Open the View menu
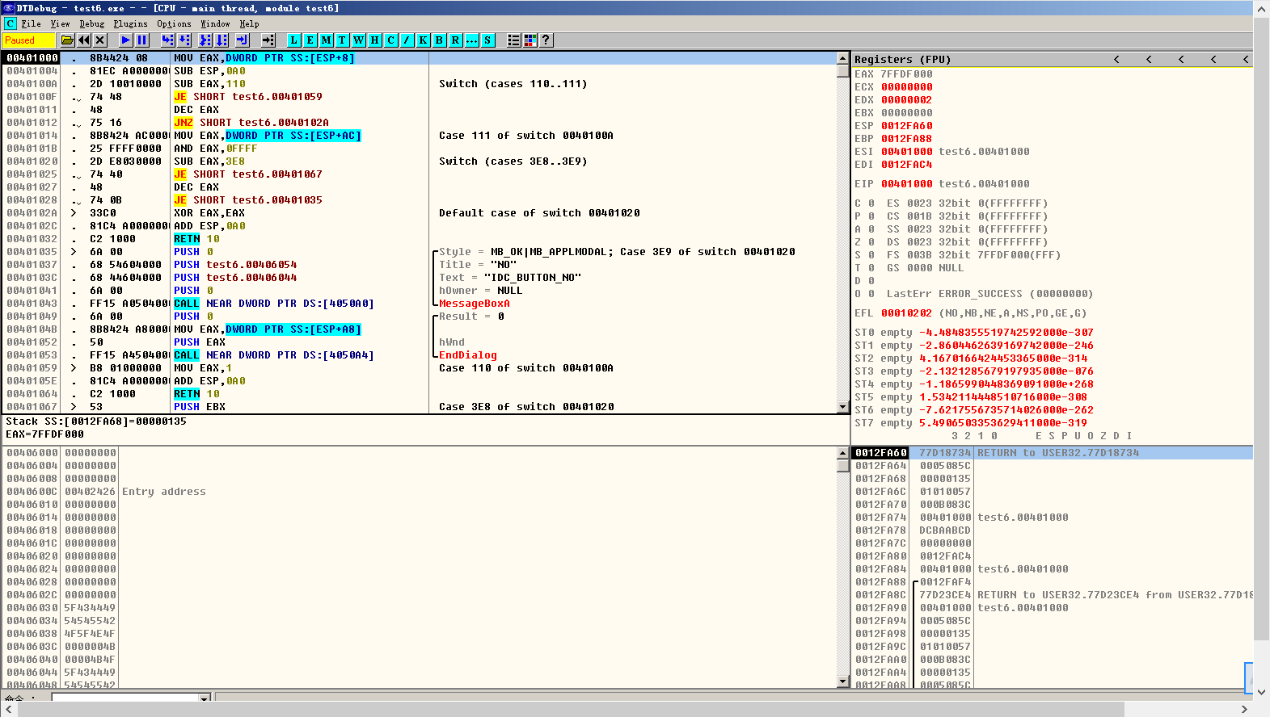 coord(60,24)
